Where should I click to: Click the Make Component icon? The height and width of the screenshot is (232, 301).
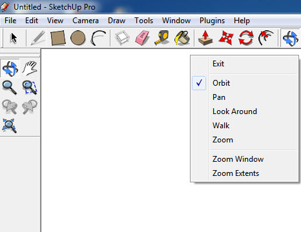[x=122, y=38]
